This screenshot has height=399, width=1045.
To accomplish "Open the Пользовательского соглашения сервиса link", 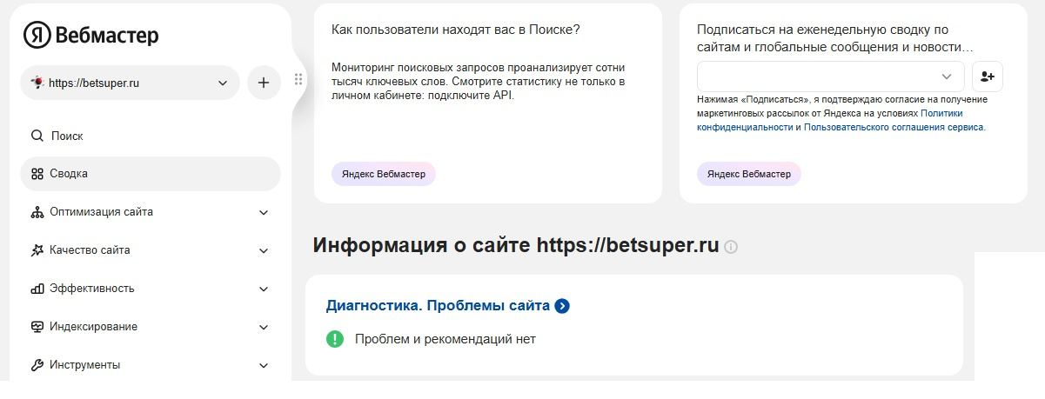I will point(894,127).
